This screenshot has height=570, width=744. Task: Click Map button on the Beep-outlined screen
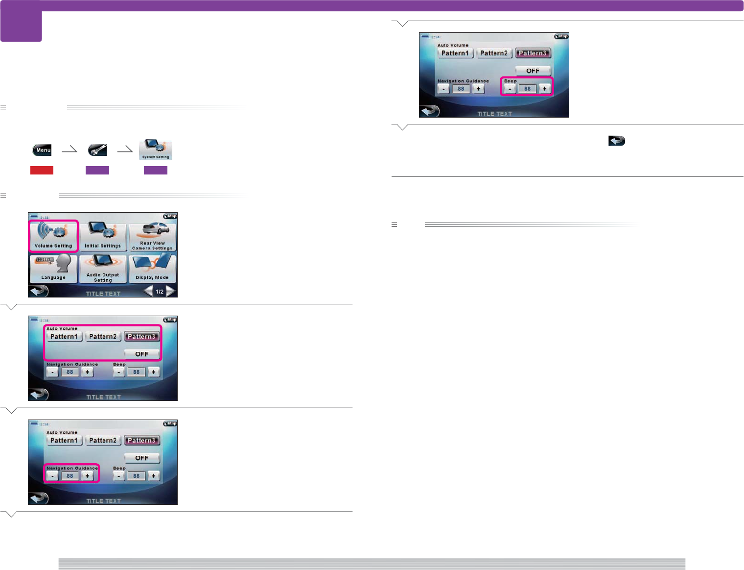click(x=561, y=36)
